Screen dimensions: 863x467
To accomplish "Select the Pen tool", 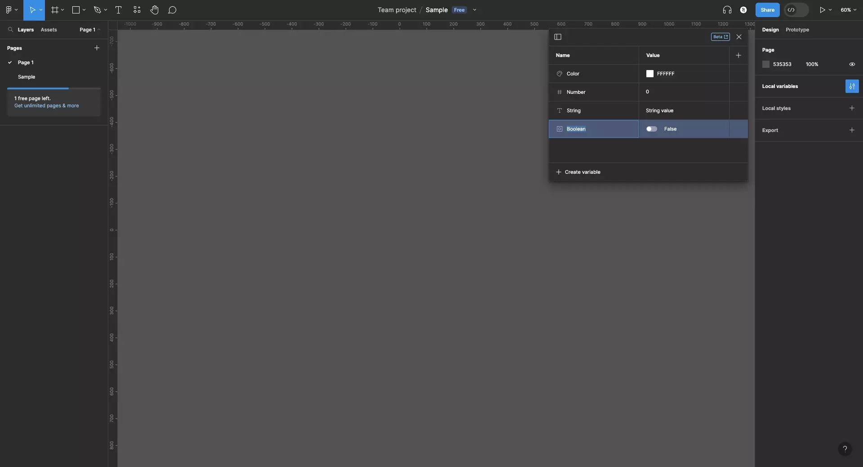I will coord(98,10).
